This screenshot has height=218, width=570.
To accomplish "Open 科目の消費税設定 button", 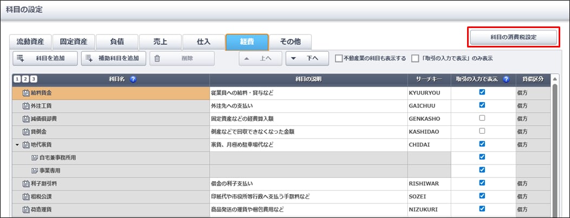I will coord(513,37).
